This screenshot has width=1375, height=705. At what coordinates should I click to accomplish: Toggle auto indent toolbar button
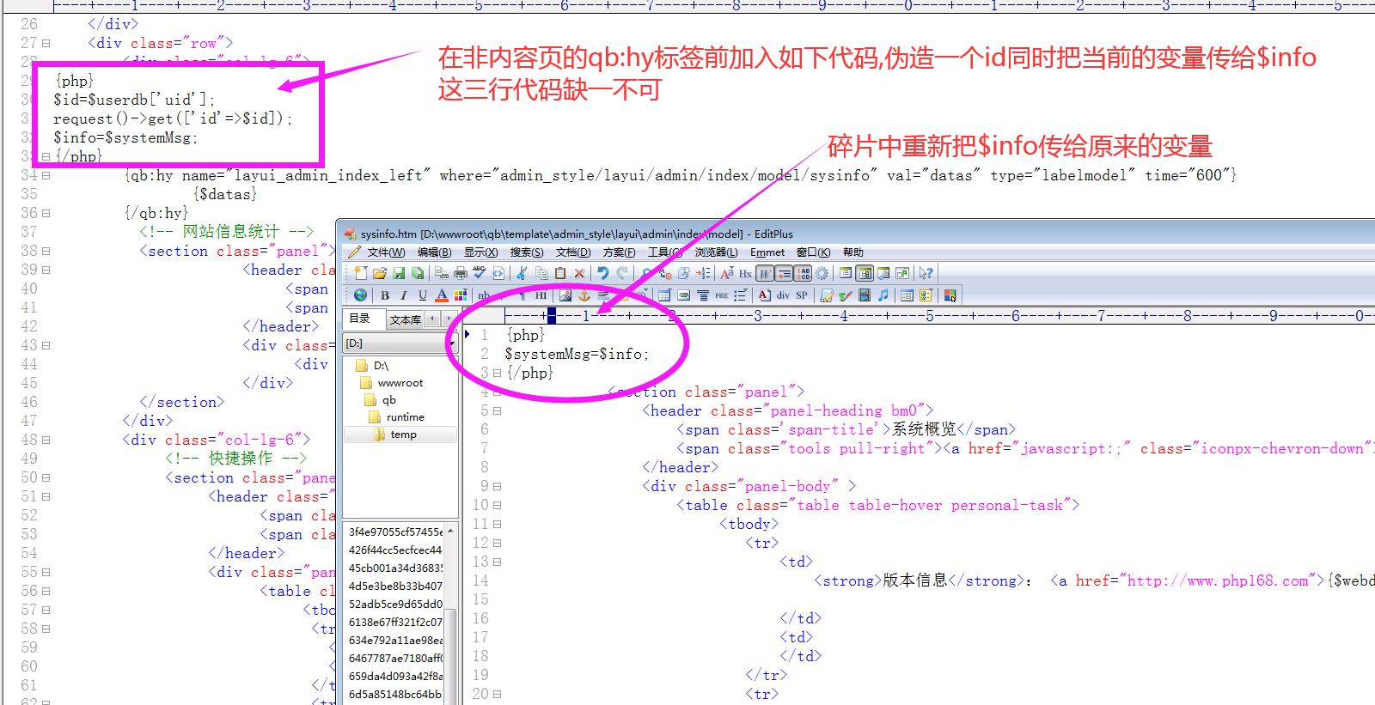click(784, 273)
